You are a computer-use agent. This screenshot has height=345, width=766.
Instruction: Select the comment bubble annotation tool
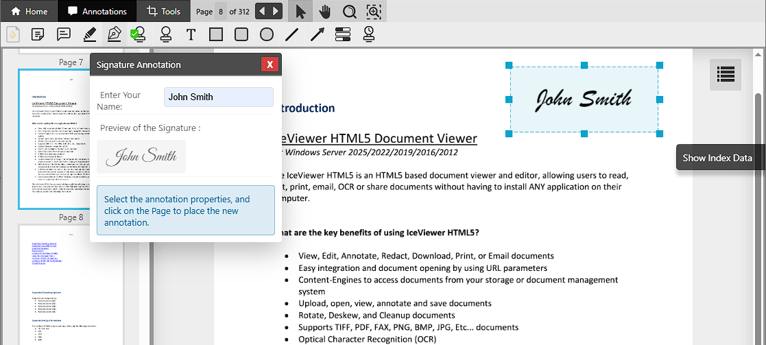click(64, 34)
